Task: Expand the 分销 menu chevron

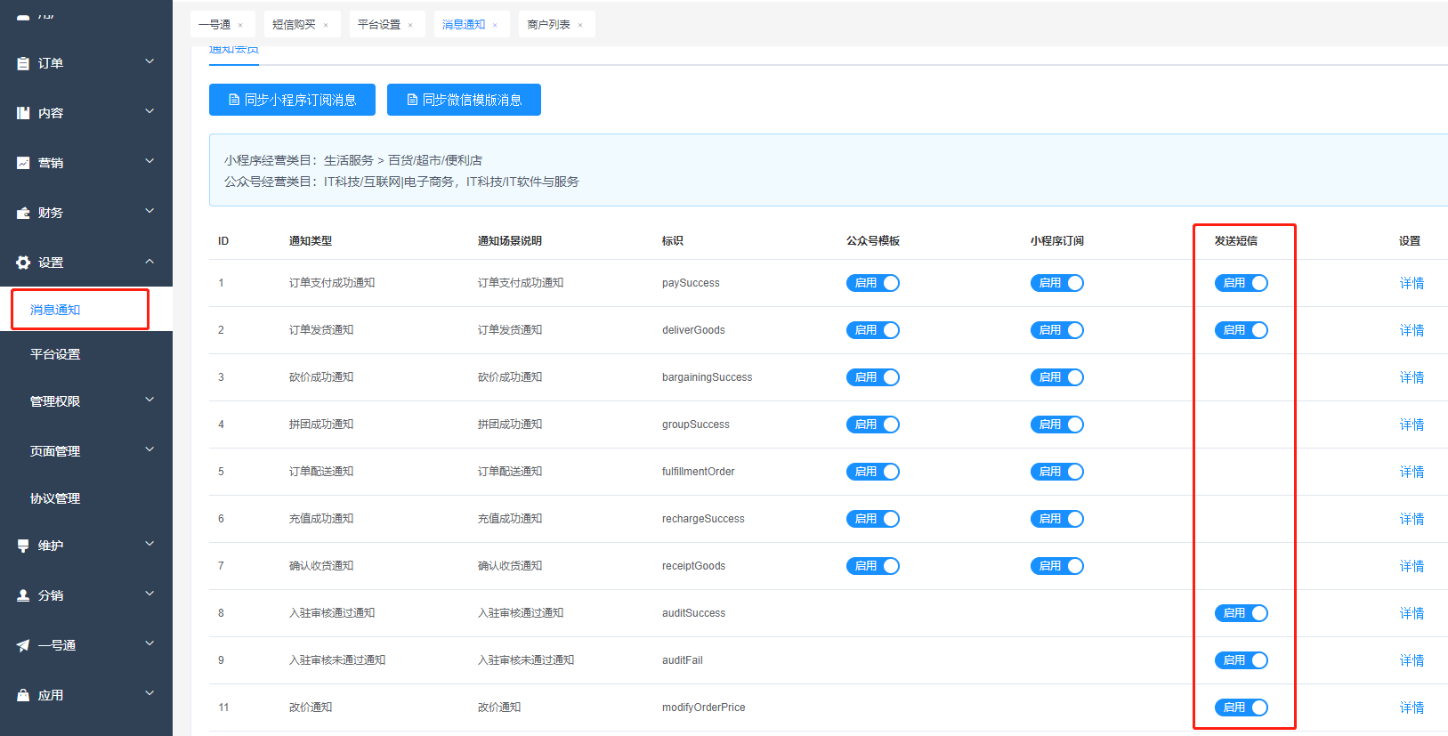Action: pos(150,594)
